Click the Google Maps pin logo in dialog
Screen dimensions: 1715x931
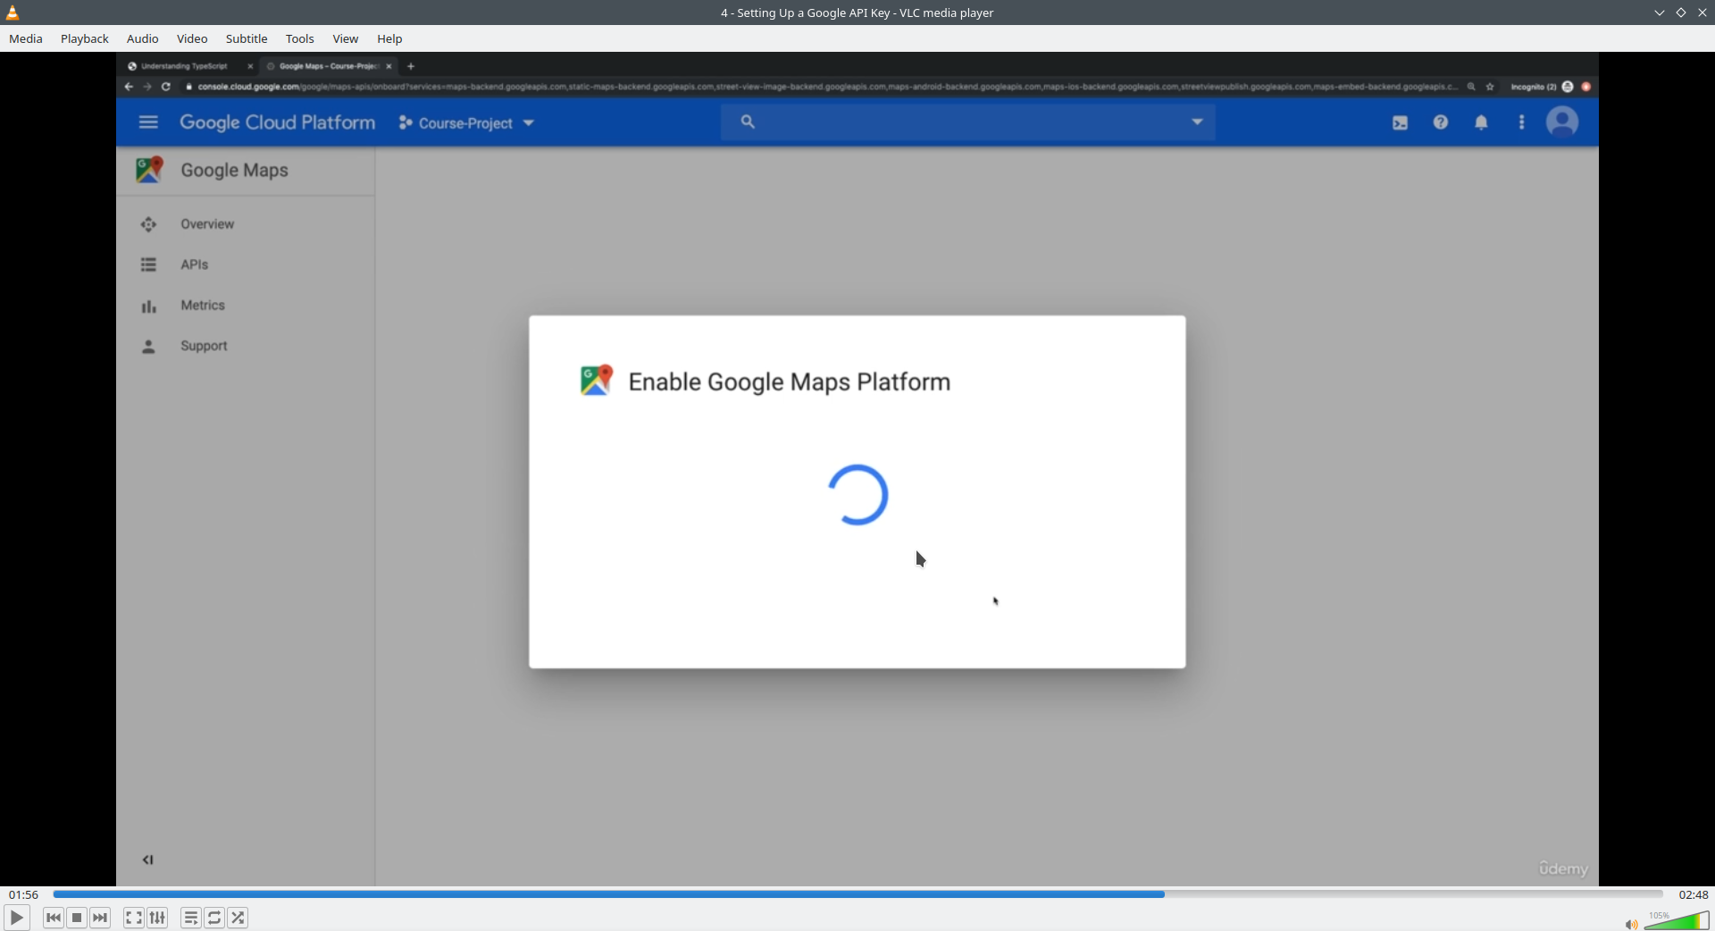597,381
